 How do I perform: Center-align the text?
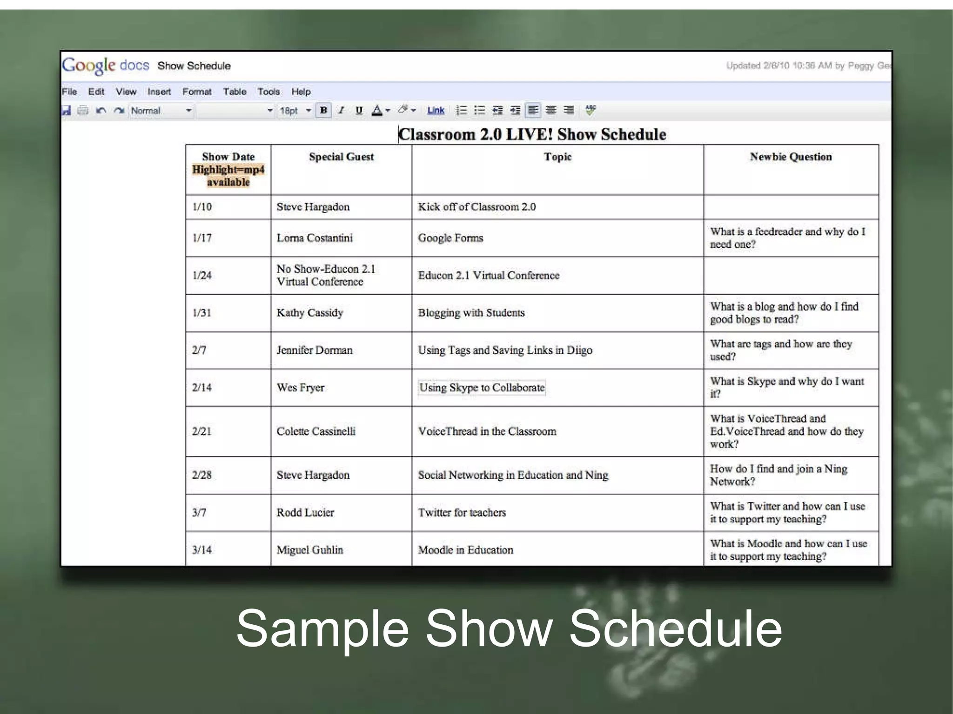coord(551,110)
